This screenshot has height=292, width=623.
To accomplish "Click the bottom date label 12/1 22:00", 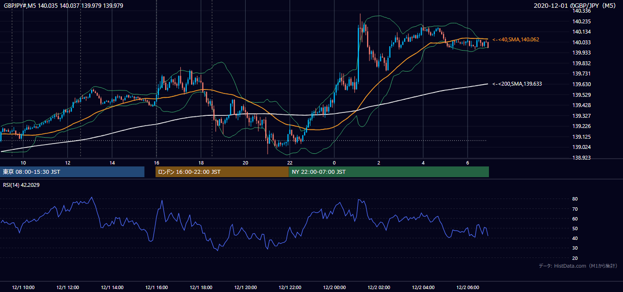I will click(290, 287).
